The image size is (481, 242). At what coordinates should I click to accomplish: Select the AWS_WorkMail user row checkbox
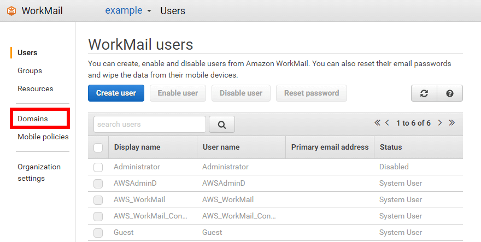(98, 200)
